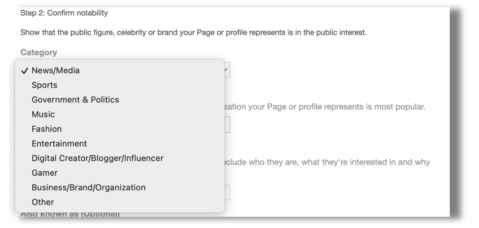Click the audience field edge behind the menu
The width and height of the screenshot is (479, 228).
[227, 192]
